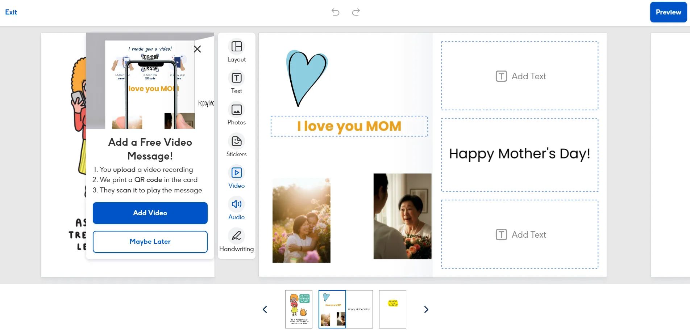Select the inside-right page thumbnail
The height and width of the screenshot is (331, 690).
[x=359, y=309]
